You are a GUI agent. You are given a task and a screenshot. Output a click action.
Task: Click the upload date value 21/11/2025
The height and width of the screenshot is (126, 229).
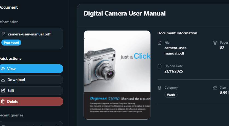(174, 71)
